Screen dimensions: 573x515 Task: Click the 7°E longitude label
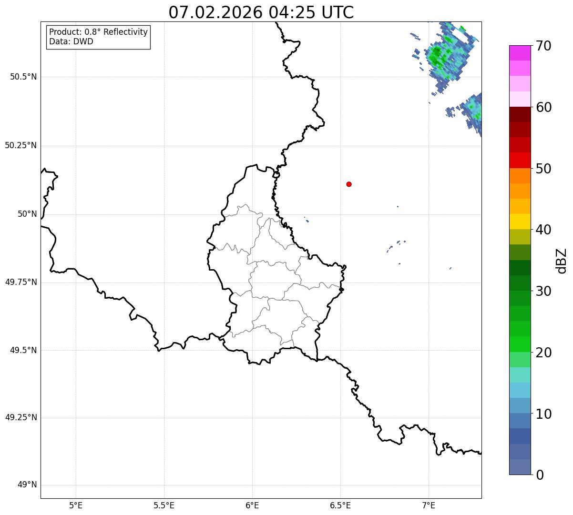pos(429,505)
